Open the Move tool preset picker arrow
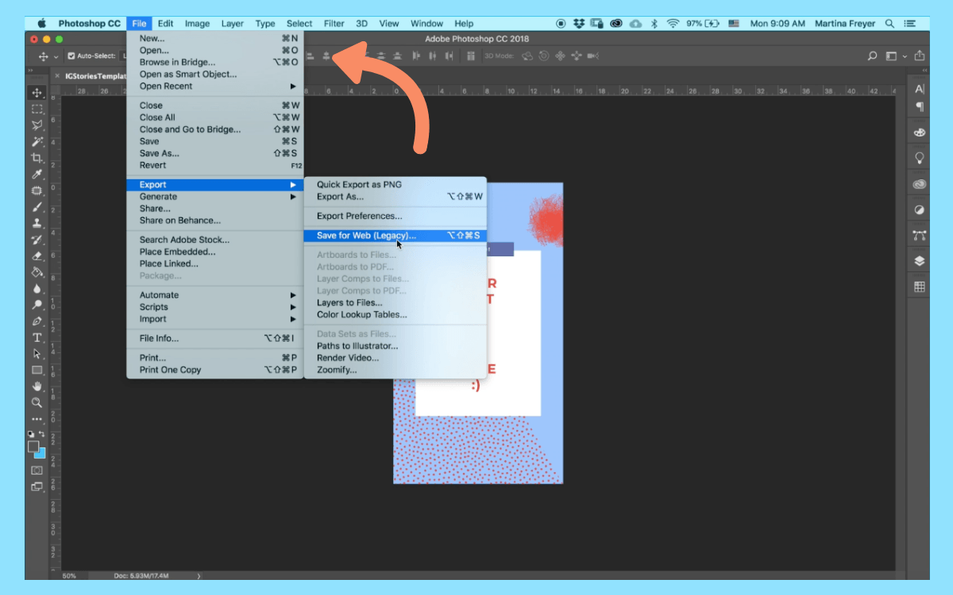953x595 pixels. (55, 56)
